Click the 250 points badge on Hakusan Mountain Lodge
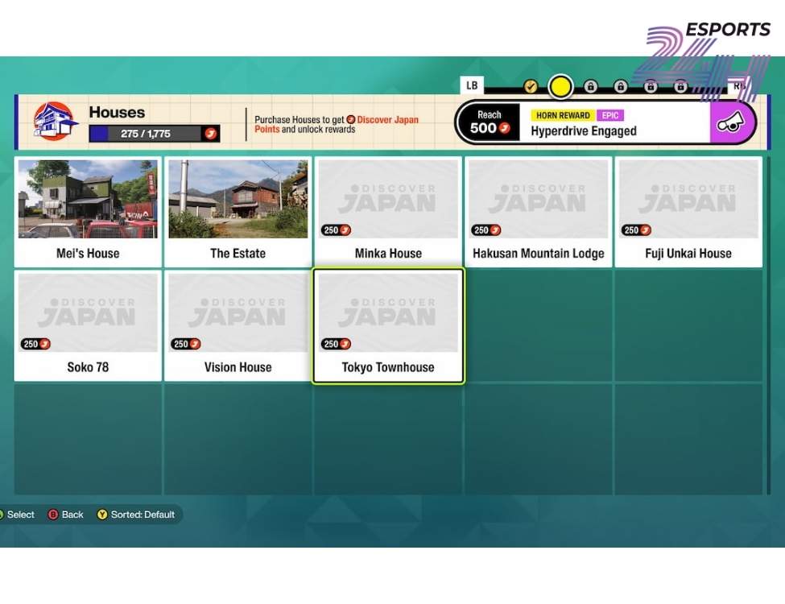 pos(486,230)
